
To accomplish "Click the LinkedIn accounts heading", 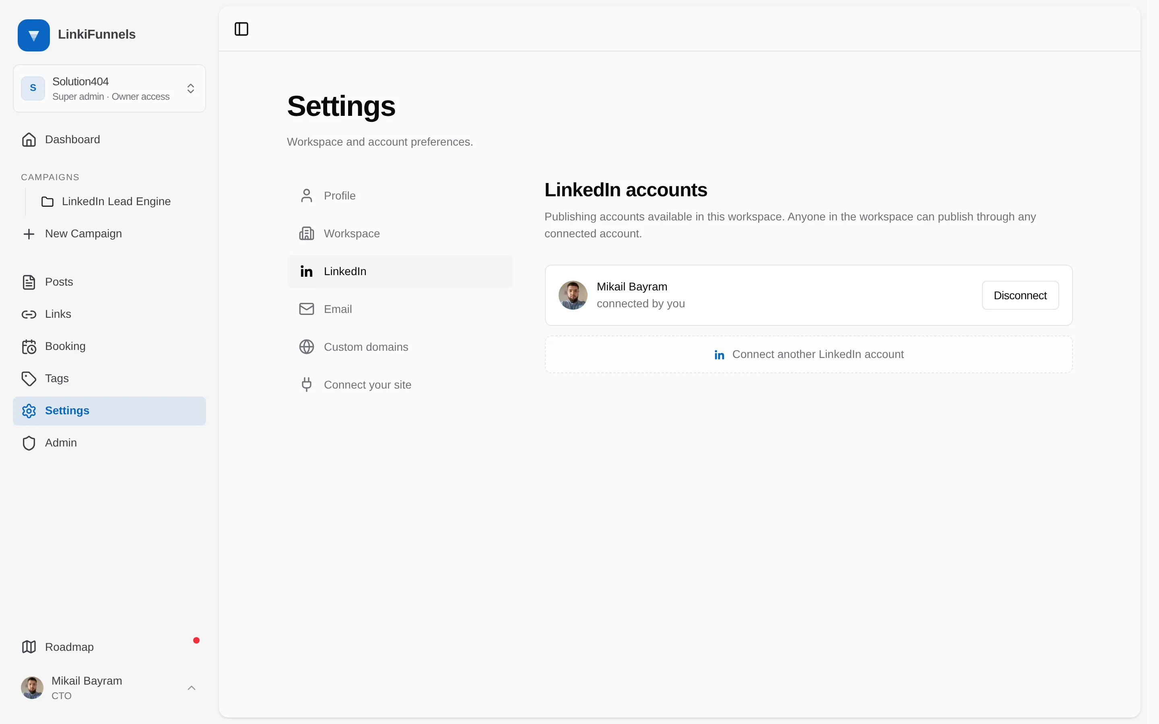I will tap(625, 190).
